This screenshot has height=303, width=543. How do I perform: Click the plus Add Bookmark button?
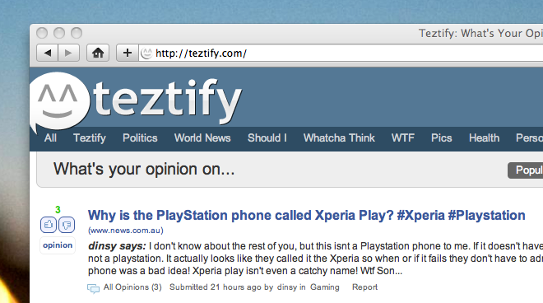coord(127,53)
